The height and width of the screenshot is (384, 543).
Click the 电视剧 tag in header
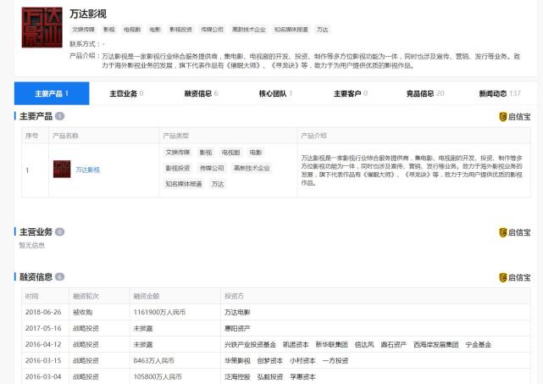pyautogui.click(x=132, y=30)
